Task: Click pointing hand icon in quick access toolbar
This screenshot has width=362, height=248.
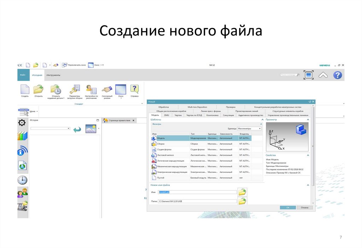Action: (x=56, y=65)
